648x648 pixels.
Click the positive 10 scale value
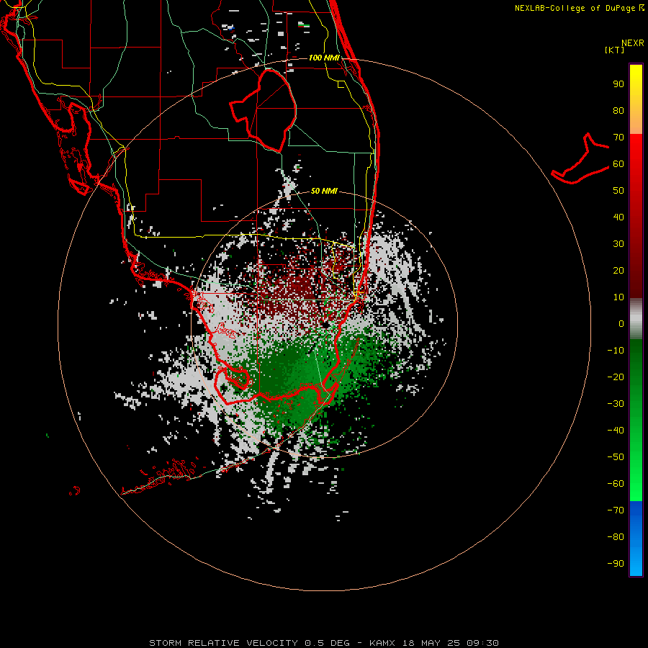(618, 297)
